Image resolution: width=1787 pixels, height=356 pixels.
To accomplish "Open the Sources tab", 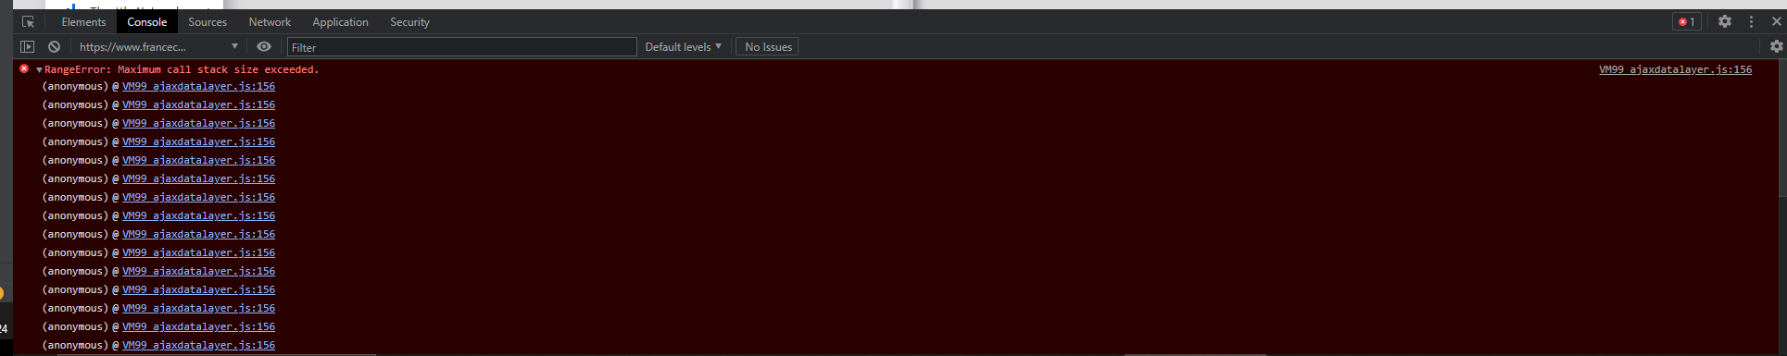I will tap(208, 22).
